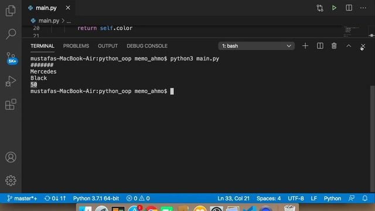Click the '#######' terminal output line
375x211 pixels.
click(42, 65)
